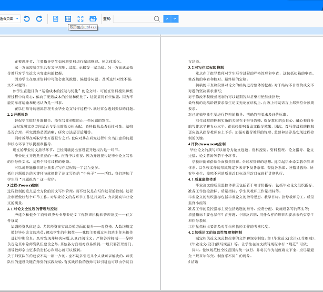Image resolution: width=323 pixels, height=292 pixels.
Task: Enter fullscreen view with the expand-arrows icon
Action: (80, 19)
